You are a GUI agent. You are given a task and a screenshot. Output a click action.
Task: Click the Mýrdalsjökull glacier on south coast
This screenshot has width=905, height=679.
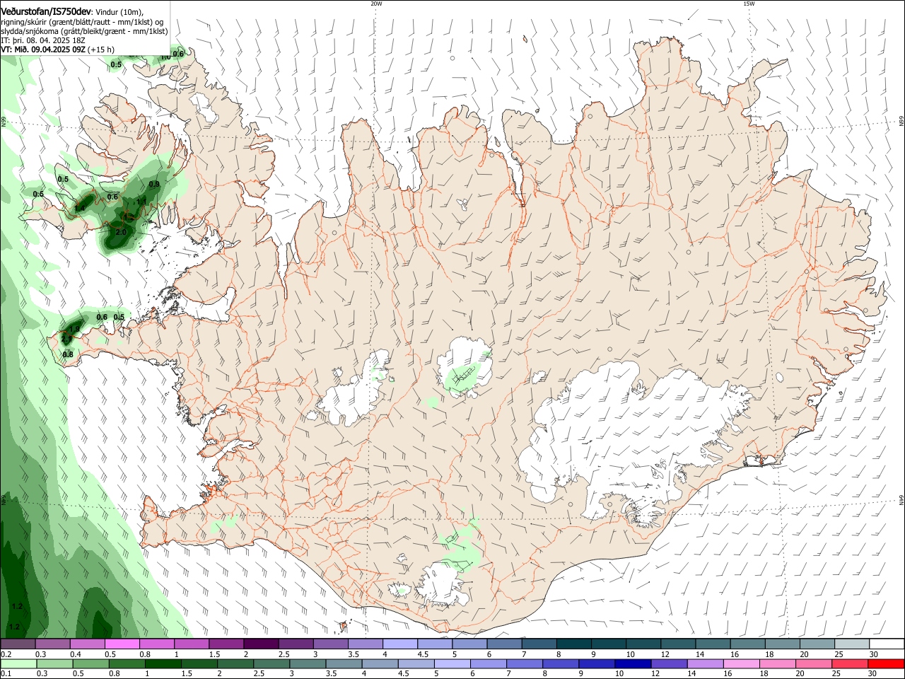tap(443, 584)
